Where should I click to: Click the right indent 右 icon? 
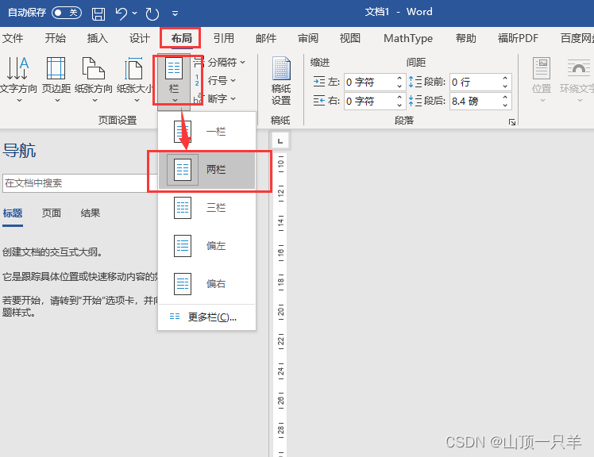click(x=319, y=101)
